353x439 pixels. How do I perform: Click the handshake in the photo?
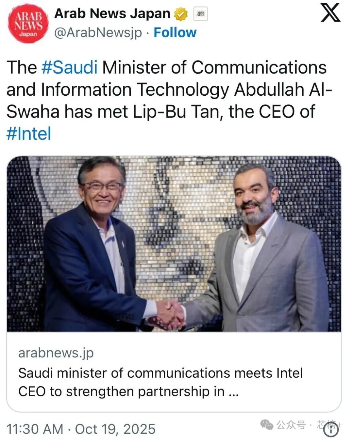point(170,315)
